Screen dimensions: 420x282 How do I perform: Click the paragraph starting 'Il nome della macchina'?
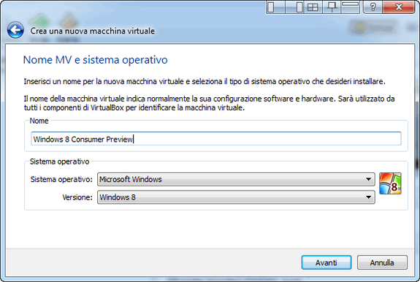pyautogui.click(x=209, y=103)
